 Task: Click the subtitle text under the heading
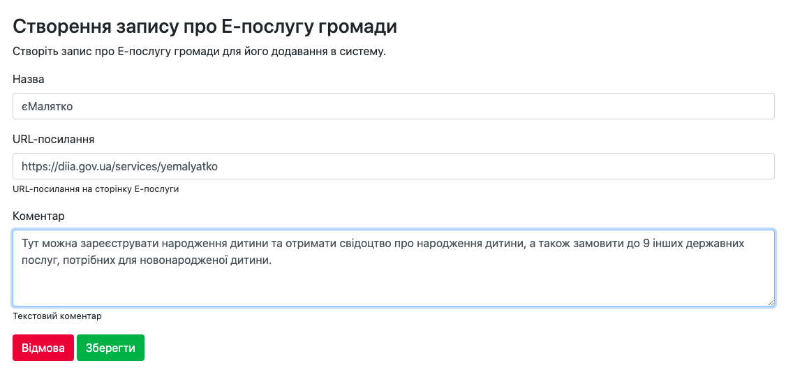click(199, 52)
